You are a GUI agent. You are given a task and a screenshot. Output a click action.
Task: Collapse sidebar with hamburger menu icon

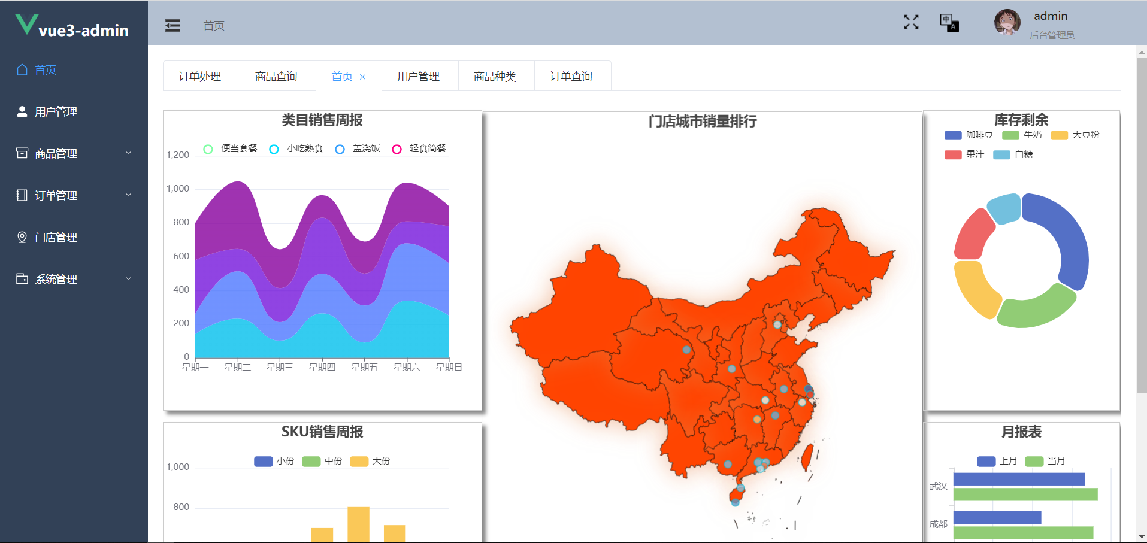(x=173, y=25)
